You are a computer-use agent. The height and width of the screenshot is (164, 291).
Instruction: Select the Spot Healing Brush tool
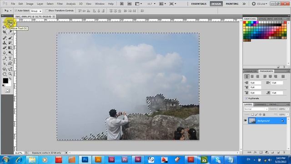[5, 38]
